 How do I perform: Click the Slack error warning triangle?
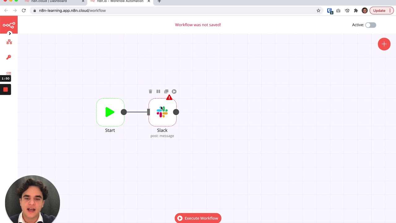(169, 98)
